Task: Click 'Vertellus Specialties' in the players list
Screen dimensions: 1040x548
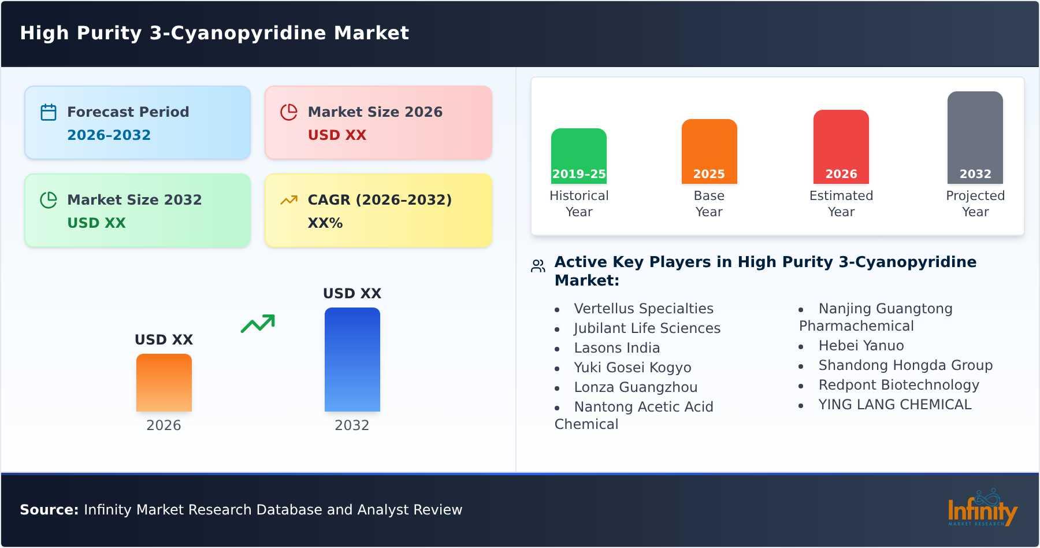Action: [644, 309]
